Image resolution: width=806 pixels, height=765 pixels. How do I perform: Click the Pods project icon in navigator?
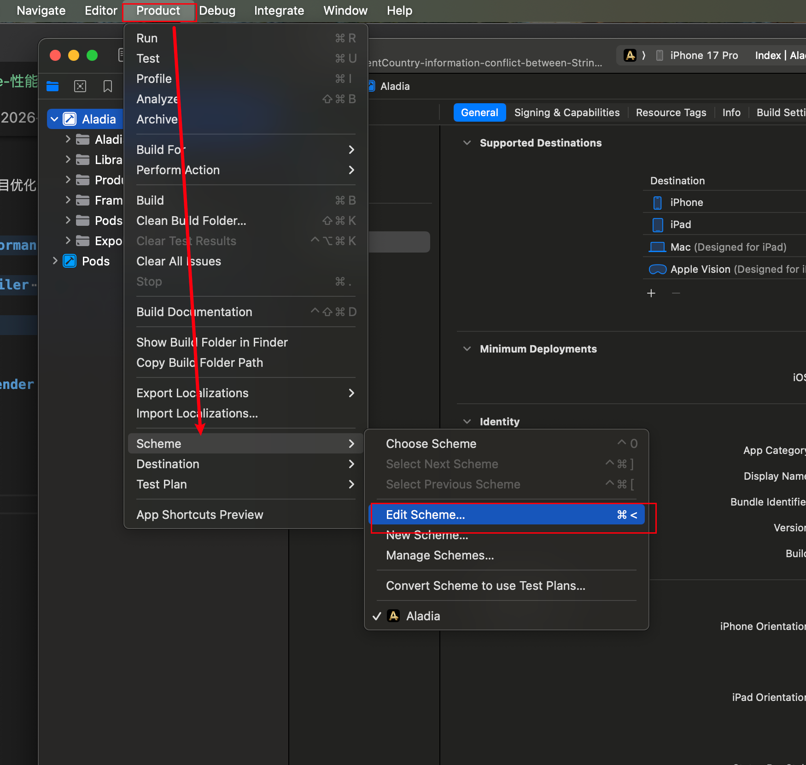tap(70, 261)
